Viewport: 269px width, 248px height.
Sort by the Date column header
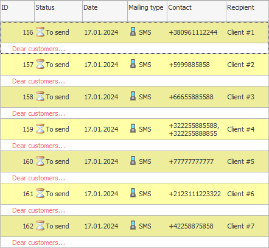(x=105, y=11)
